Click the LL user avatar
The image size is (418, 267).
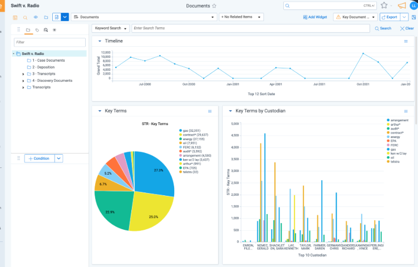coord(414,6)
